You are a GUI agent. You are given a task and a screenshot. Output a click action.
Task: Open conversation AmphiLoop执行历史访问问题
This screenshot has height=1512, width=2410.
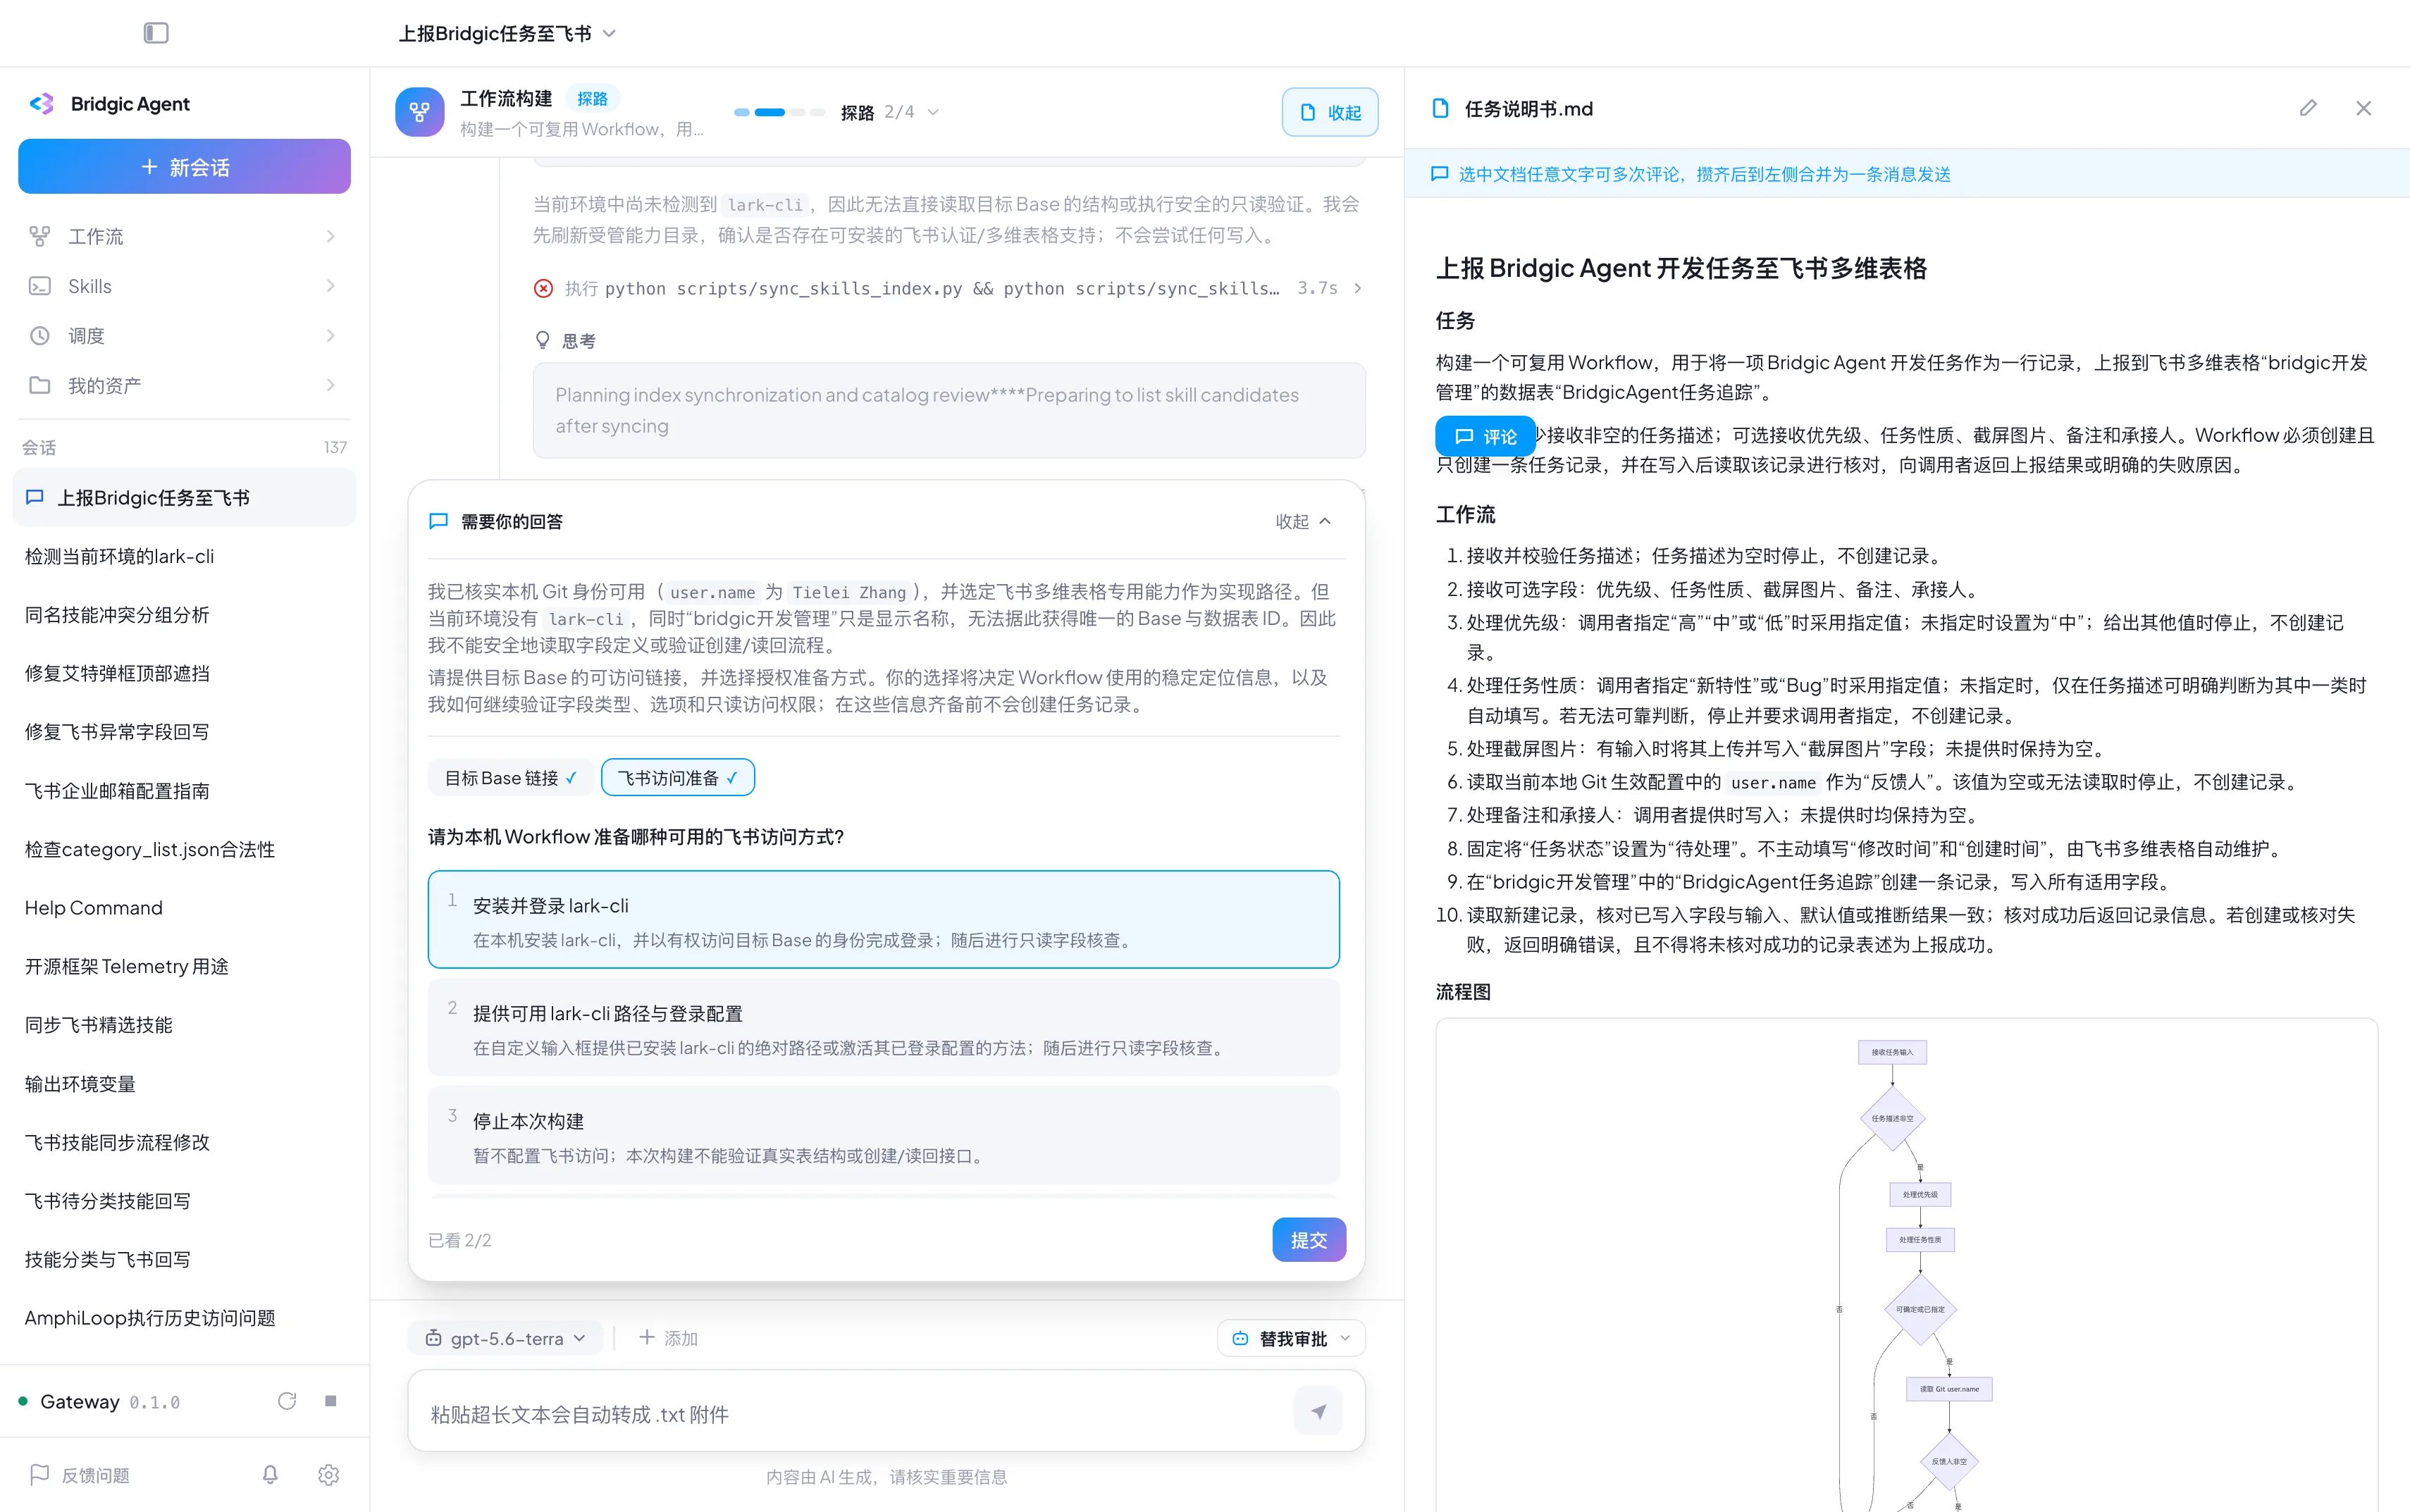184,1318
